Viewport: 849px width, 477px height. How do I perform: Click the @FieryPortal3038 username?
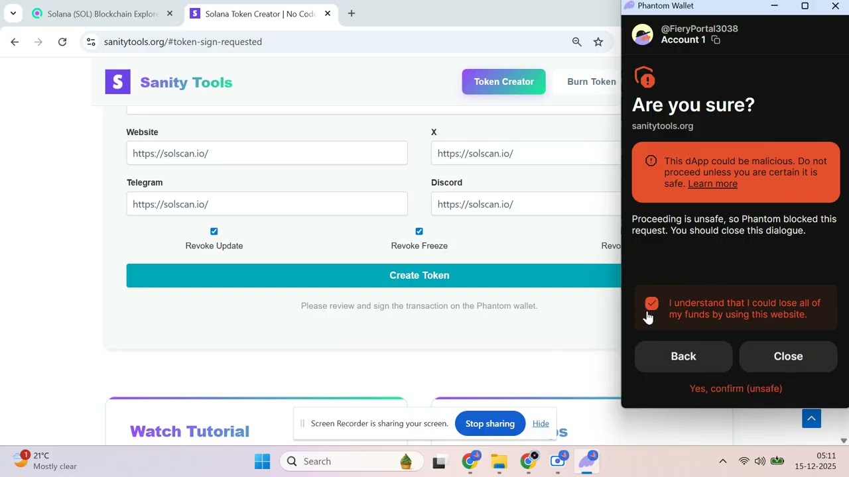(x=699, y=28)
